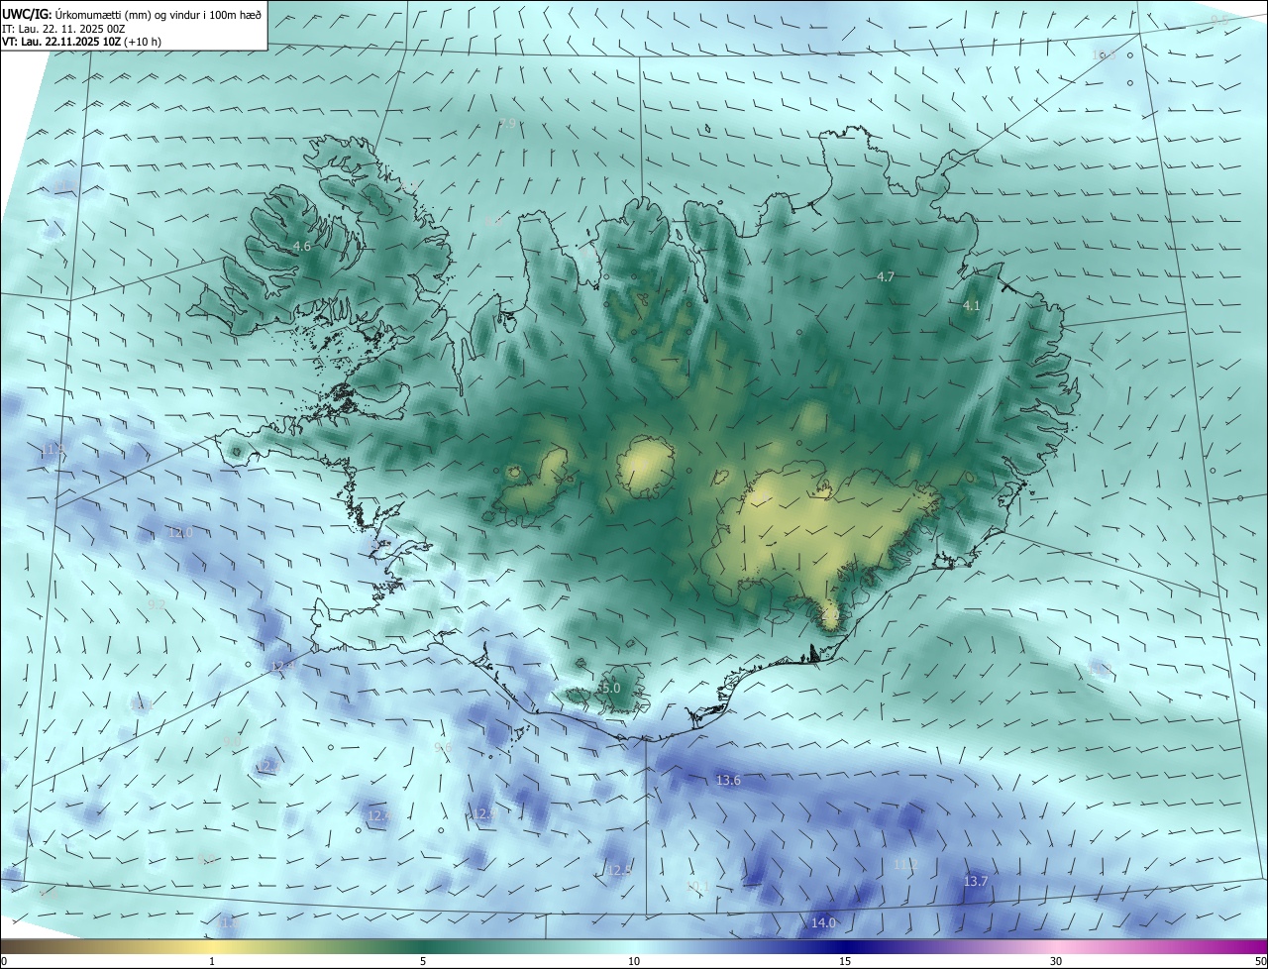Click the colorbar tick label 30
This screenshot has width=1268, height=969.
1056,961
